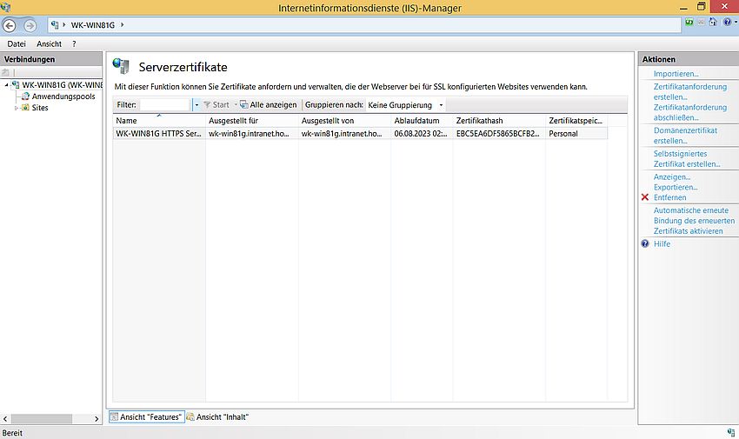Click the Alle anzeigen icon
739x439 pixels.
pyautogui.click(x=243, y=104)
